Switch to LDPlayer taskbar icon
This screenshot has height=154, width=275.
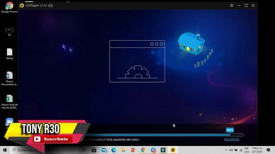pyautogui.click(x=173, y=150)
